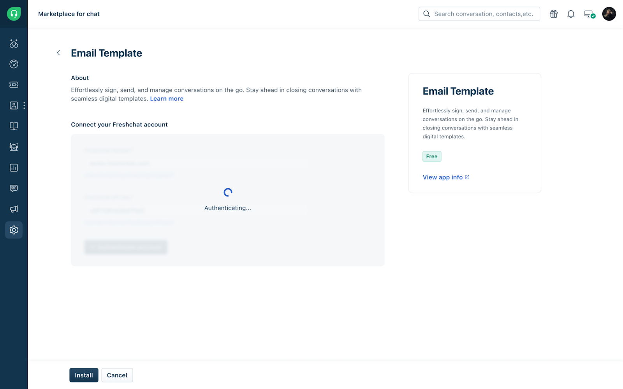The height and width of the screenshot is (389, 623).
Task: Open View app info link
Action: click(443, 177)
